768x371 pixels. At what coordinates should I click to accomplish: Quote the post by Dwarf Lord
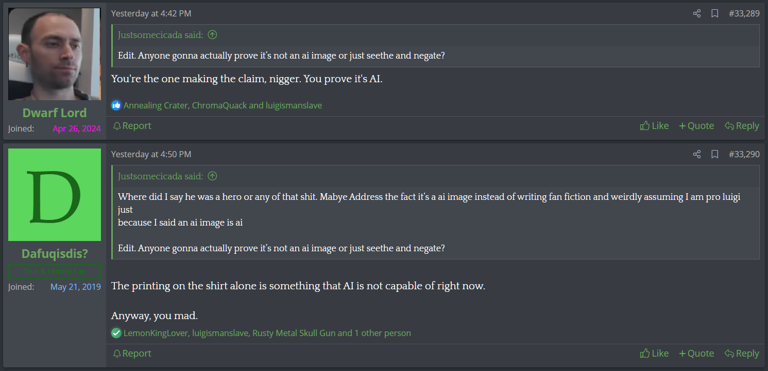pos(696,126)
